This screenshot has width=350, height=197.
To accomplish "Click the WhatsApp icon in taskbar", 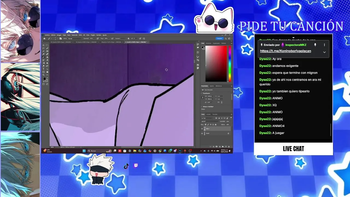I will click(170, 151).
